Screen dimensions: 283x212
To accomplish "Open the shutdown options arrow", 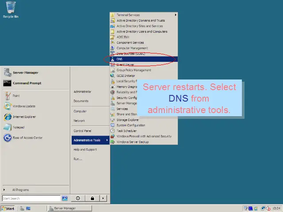I will coord(103,198).
